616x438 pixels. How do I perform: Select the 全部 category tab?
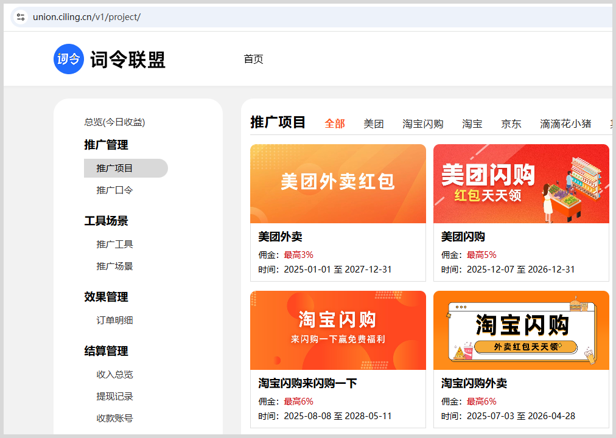(335, 124)
